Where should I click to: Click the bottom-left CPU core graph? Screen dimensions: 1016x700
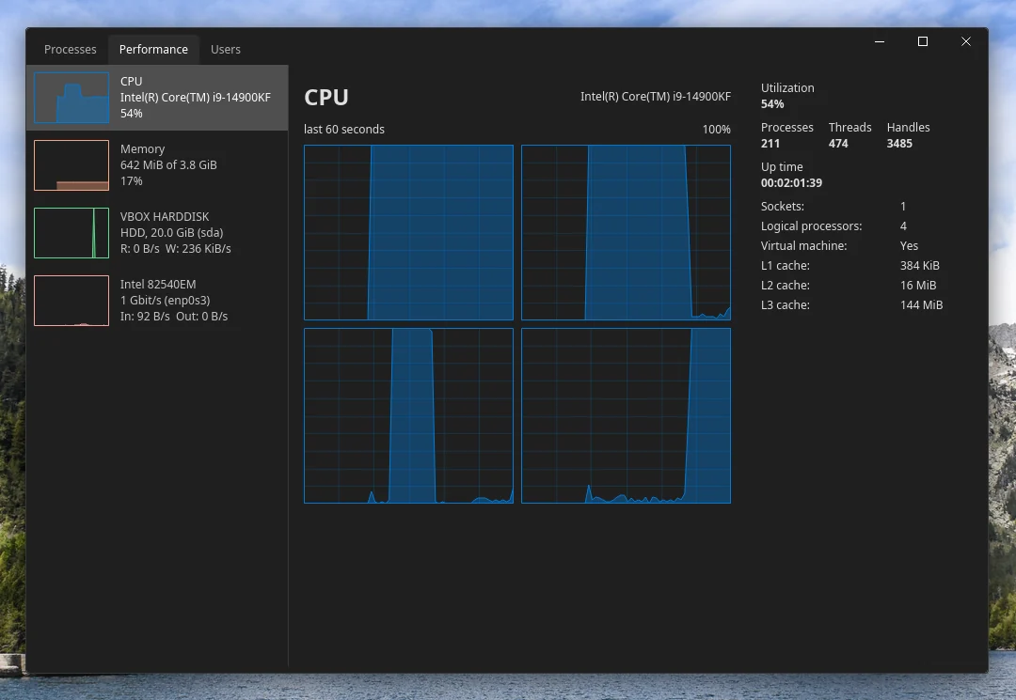click(x=409, y=415)
